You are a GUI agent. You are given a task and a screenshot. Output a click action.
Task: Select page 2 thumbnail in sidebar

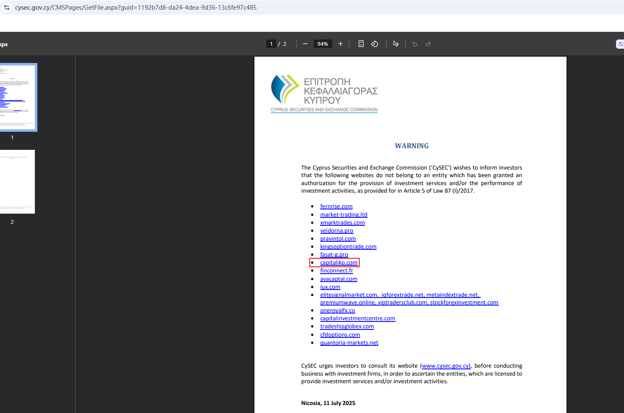click(18, 182)
